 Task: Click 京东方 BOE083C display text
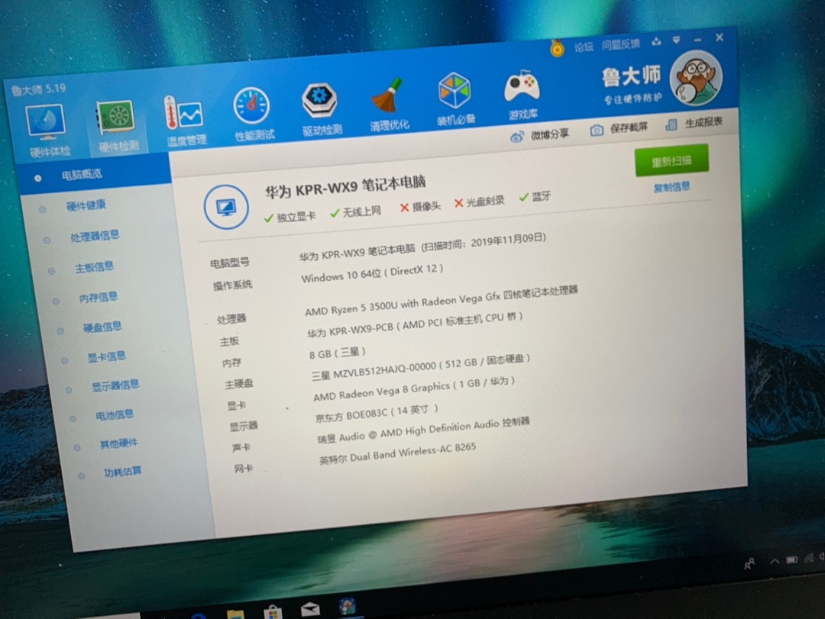coord(376,414)
